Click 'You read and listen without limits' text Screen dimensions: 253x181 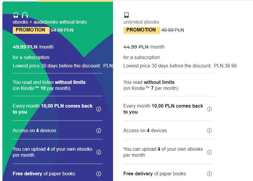(x=49, y=82)
